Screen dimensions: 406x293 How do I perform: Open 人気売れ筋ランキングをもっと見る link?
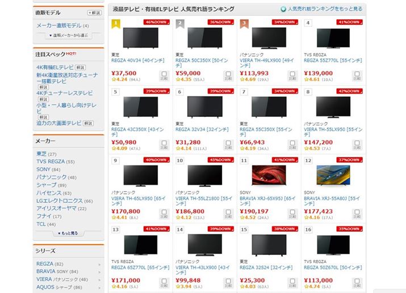pos(325,9)
